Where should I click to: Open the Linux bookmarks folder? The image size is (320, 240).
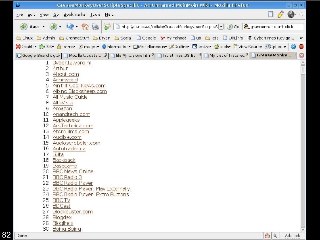point(25,38)
